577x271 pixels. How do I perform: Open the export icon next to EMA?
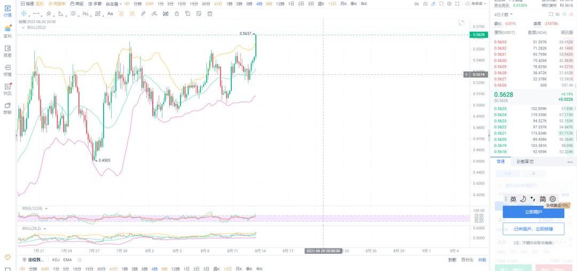click(x=80, y=260)
